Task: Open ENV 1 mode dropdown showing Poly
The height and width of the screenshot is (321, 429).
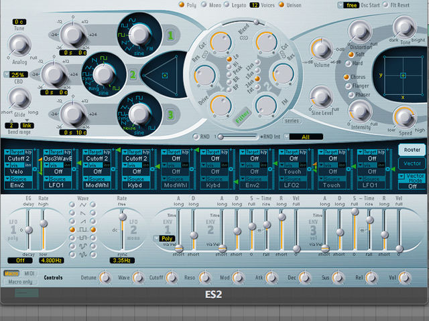Action: click(x=164, y=238)
